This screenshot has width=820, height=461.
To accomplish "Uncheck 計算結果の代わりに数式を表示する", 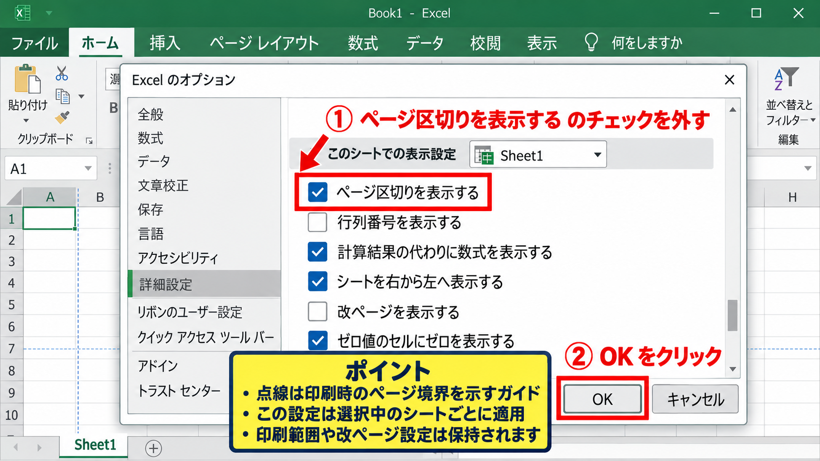I will pyautogui.click(x=317, y=252).
